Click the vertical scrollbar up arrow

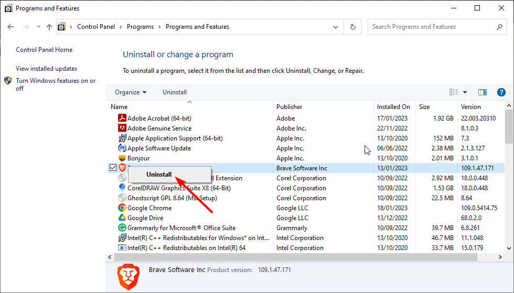click(x=509, y=105)
